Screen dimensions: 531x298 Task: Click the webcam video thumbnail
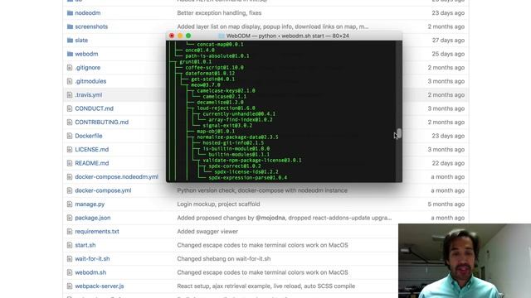[x=465, y=261]
